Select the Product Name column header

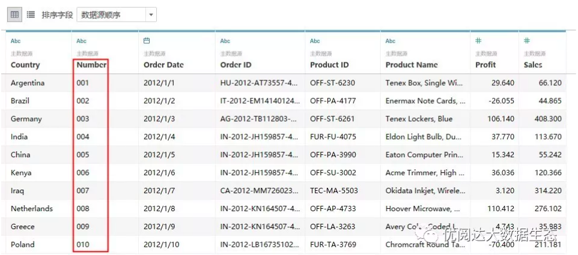(x=412, y=65)
